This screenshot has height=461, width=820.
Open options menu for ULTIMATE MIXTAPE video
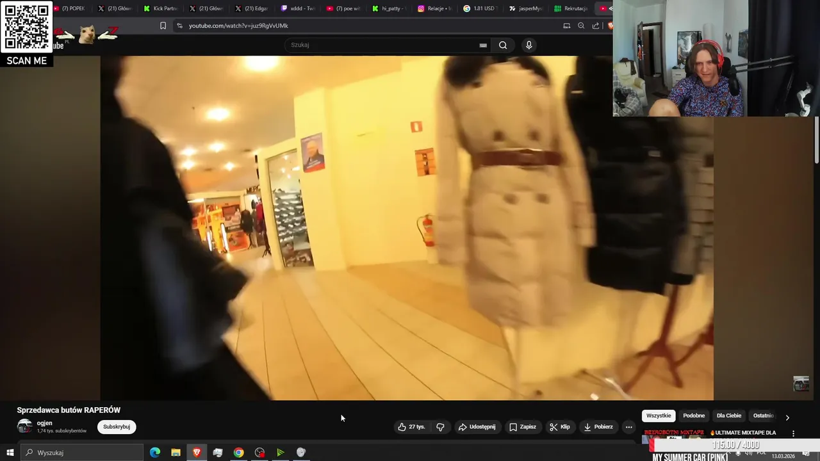point(793,433)
